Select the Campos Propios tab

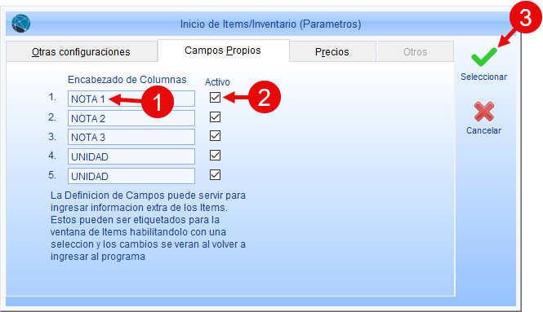click(224, 51)
